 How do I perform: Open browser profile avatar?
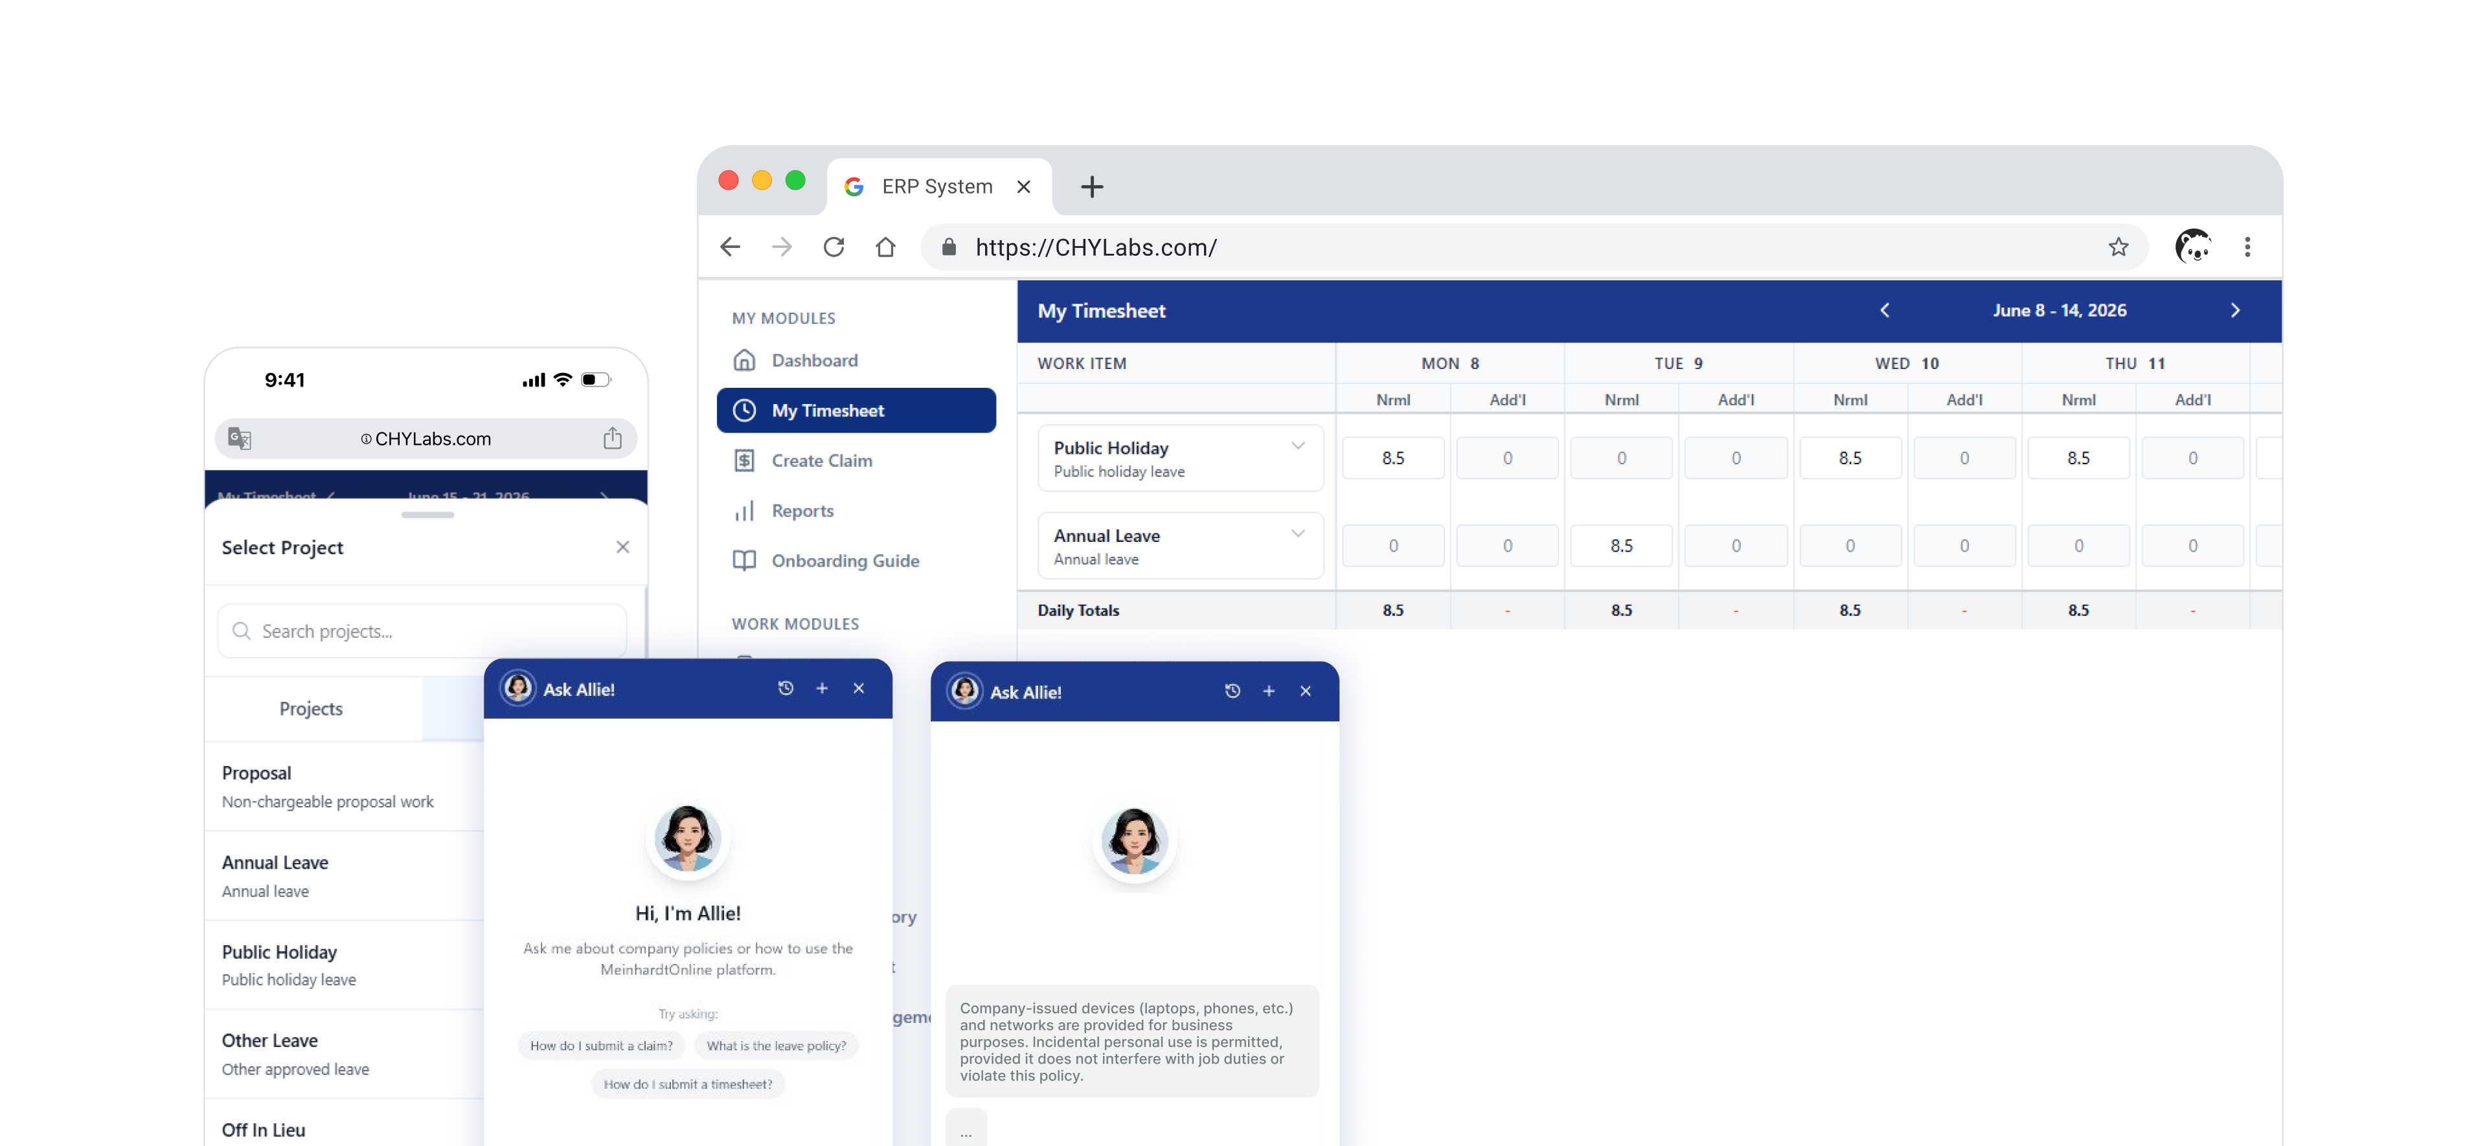pyautogui.click(x=2194, y=247)
